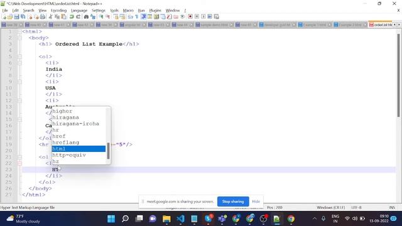Click the tab bar scroll-right arrow

point(399,25)
